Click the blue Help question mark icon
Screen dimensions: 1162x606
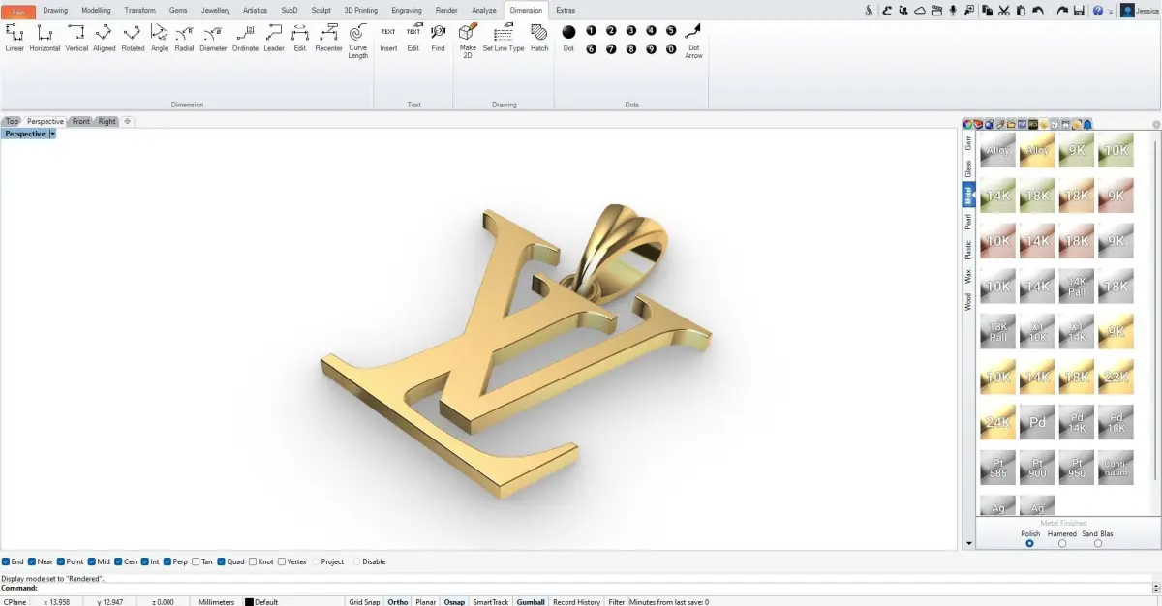tap(1097, 10)
